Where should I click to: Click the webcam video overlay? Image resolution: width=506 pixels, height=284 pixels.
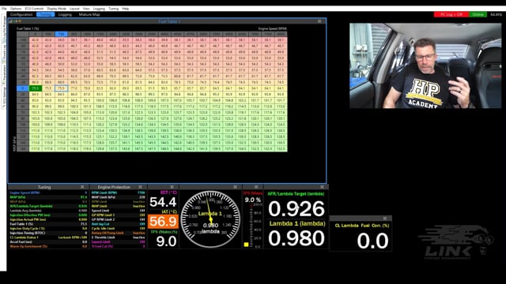coord(425,65)
